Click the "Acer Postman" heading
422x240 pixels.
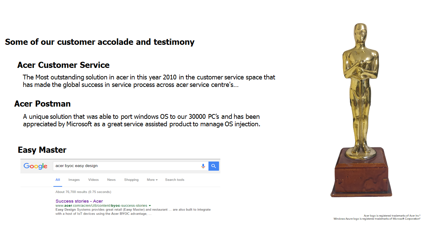click(x=43, y=104)
